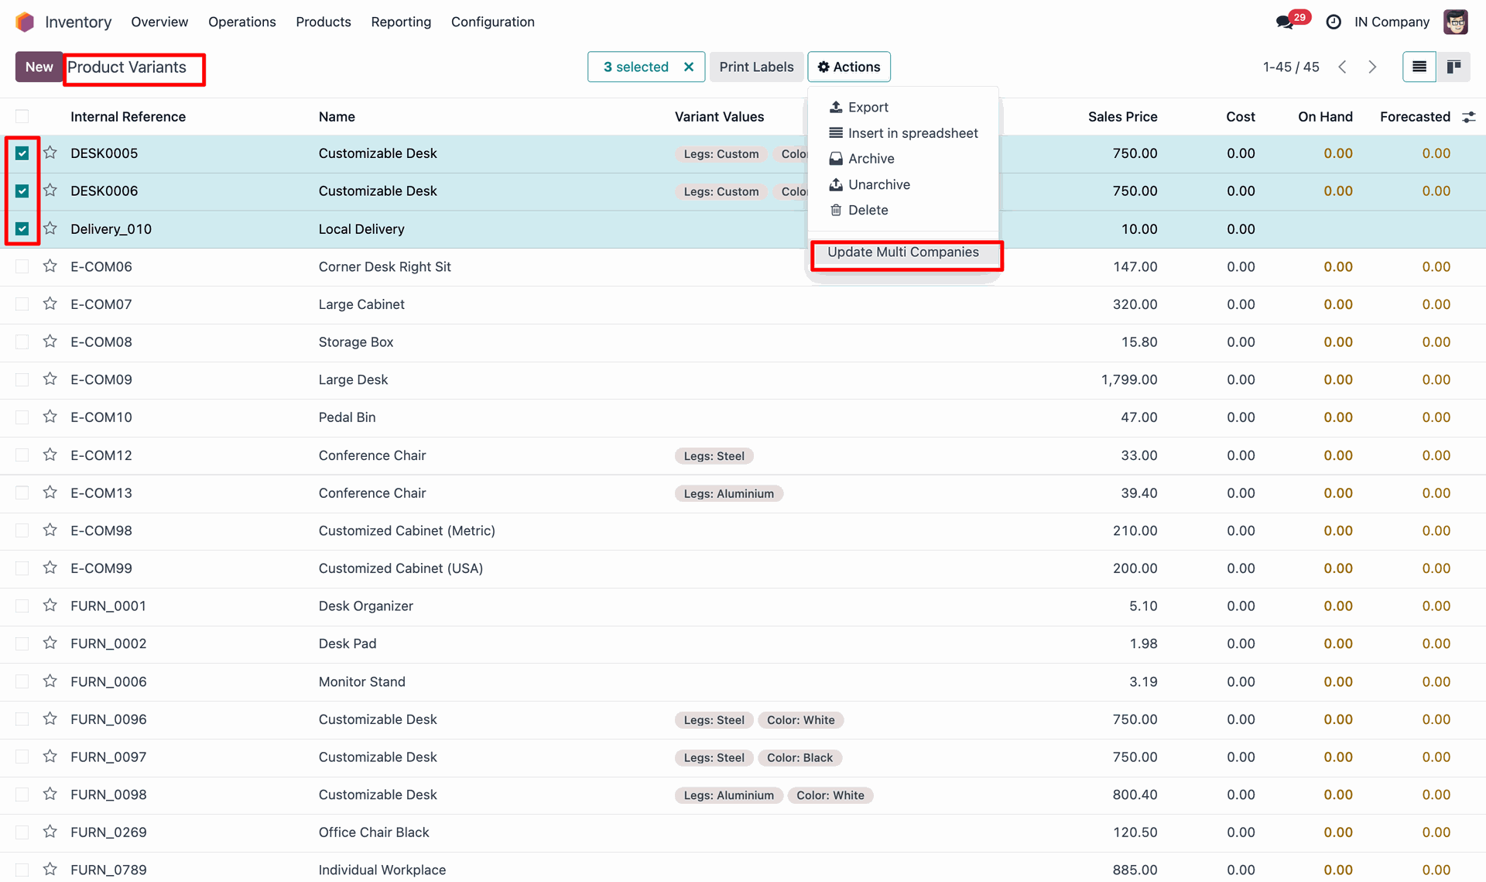Click the activities clock icon

[1334, 22]
